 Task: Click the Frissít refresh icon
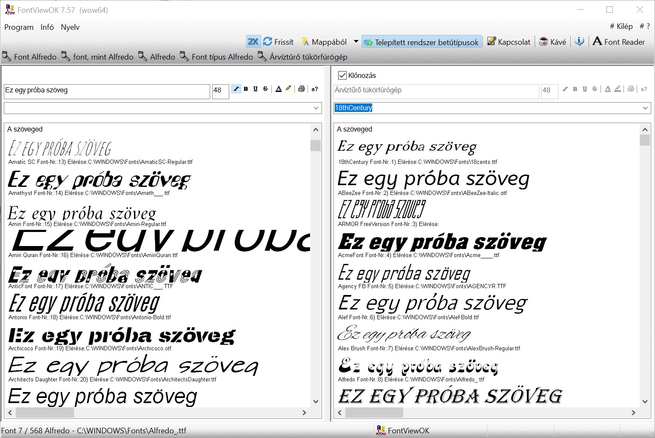click(x=268, y=42)
